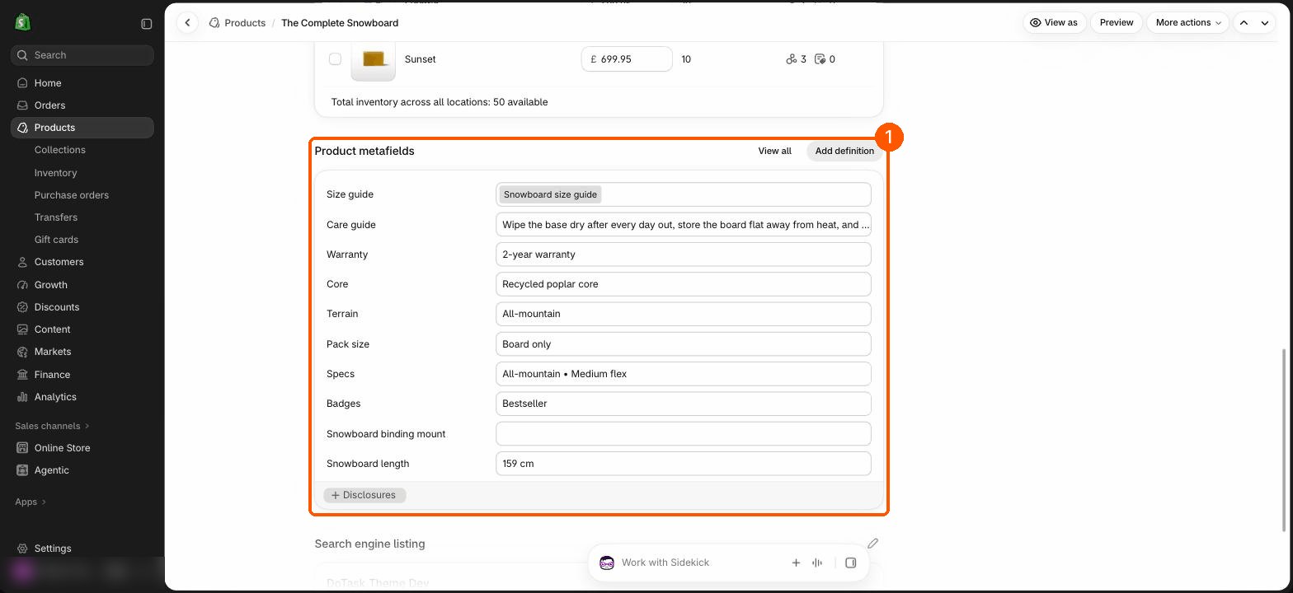The height and width of the screenshot is (593, 1293).
Task: Open Inventory in the sidebar
Action: pos(55,173)
